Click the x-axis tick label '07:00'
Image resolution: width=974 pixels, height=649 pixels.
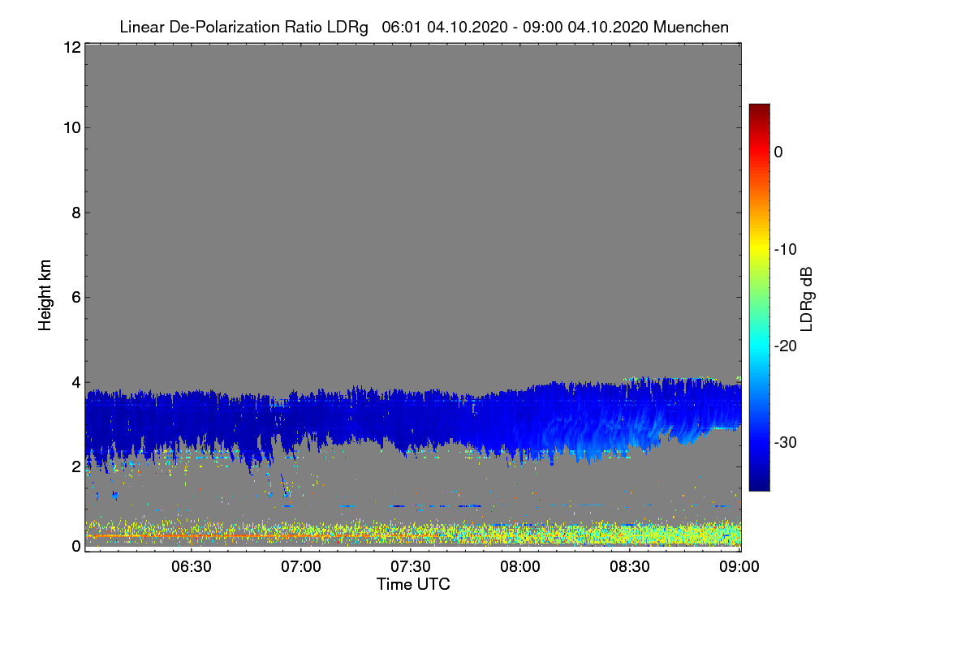point(301,567)
